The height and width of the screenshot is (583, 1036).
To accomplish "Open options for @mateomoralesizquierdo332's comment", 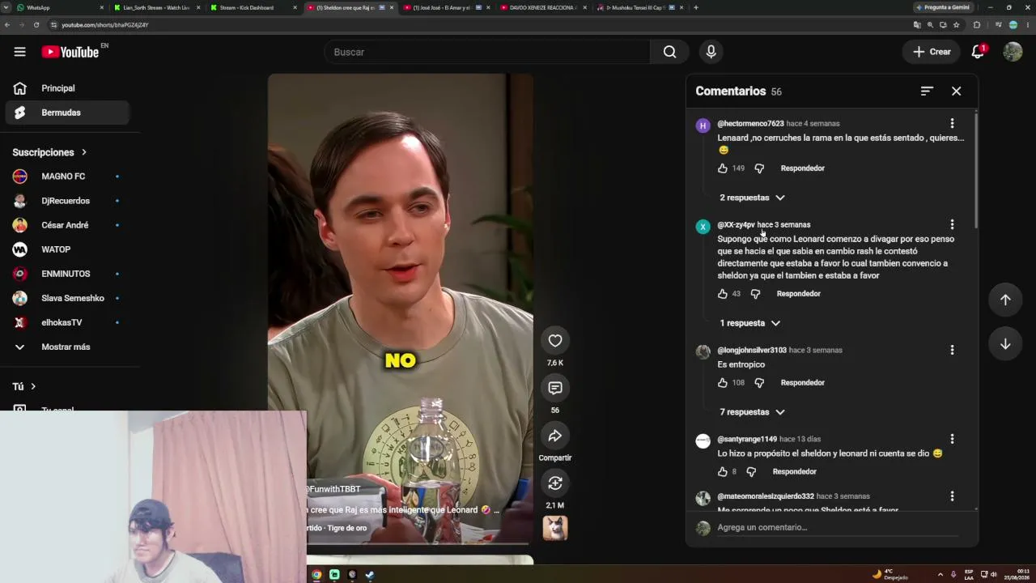I will click(x=952, y=496).
